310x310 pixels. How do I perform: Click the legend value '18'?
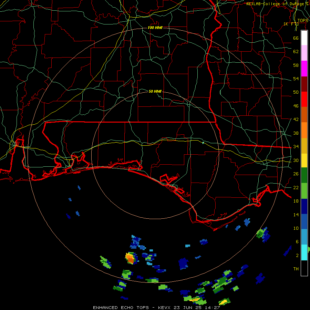(x=296, y=201)
